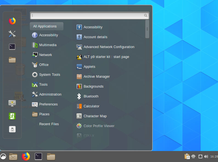Open terminal from the bottom panel
Image resolution: width=218 pixels, height=162 pixels.
pyautogui.click(x=38, y=157)
